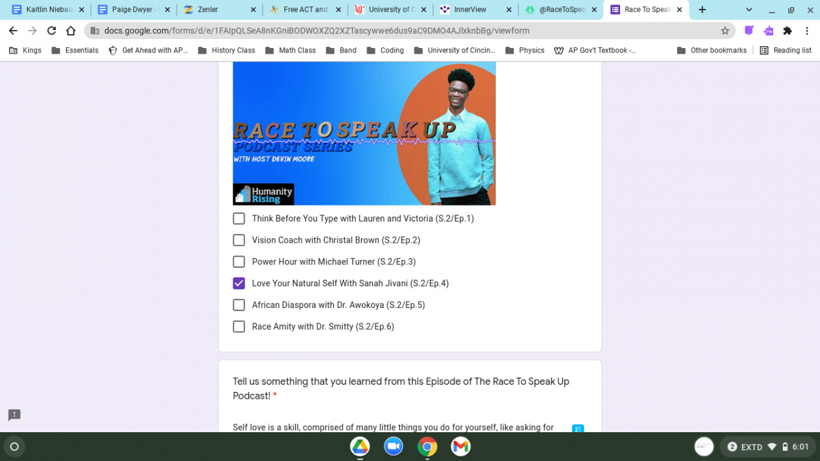Open Chrome from the shelf
Screen dimensions: 820x461
[427, 446]
